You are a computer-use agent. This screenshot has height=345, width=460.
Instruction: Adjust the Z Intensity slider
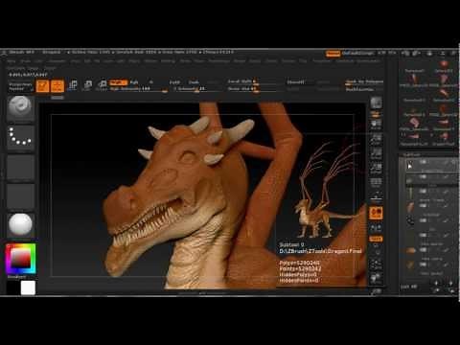coord(197,89)
